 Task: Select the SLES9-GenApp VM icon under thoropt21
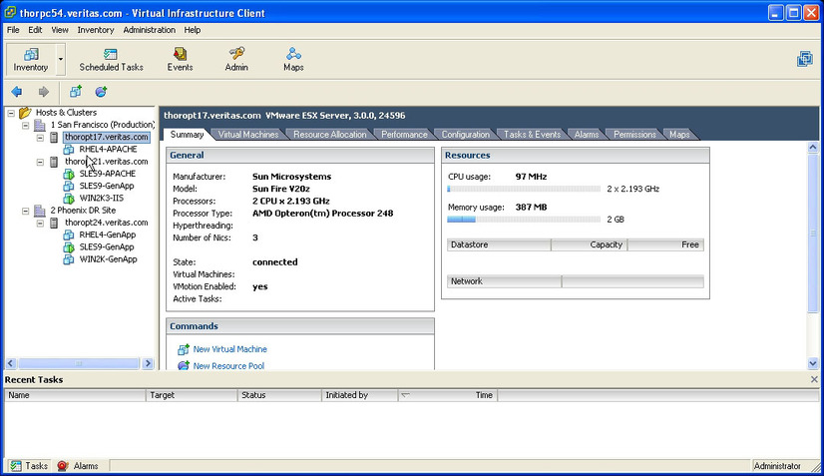68,186
